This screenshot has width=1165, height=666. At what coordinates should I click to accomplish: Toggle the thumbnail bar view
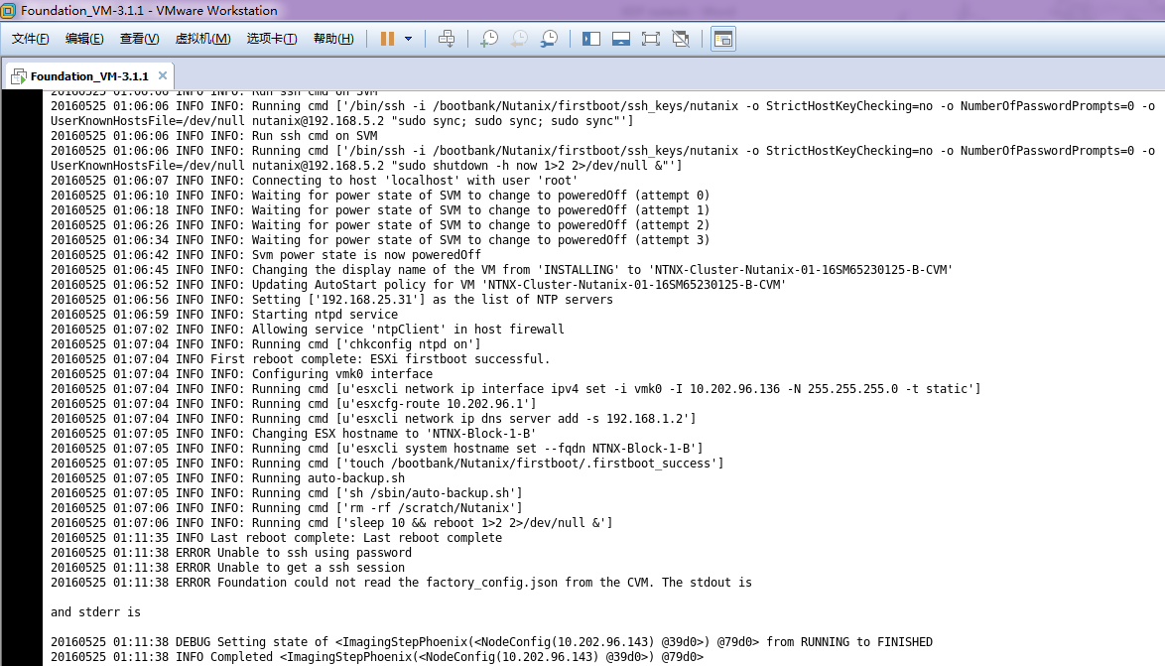(621, 39)
